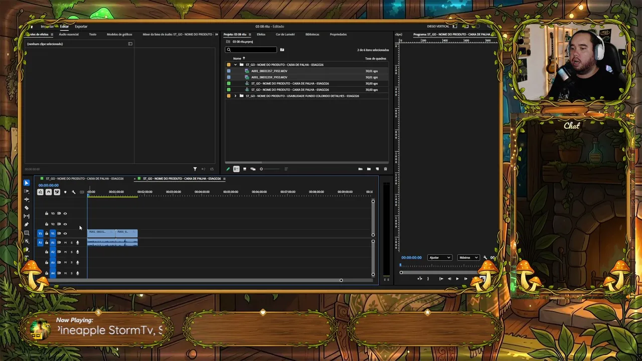This screenshot has height=361, width=642.
Task: Click the orange label swatch of CAIXA DE PALHA bin
Action: [229, 65]
